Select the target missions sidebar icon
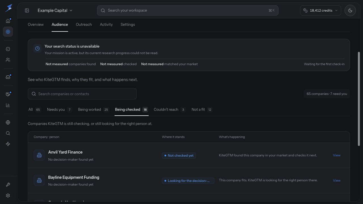This screenshot has height=204, width=363. (8, 32)
